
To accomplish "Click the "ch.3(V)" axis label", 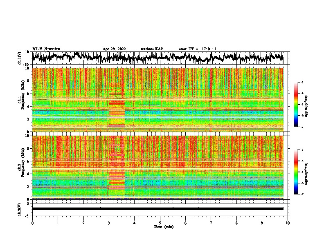I will pyautogui.click(x=19, y=210).
